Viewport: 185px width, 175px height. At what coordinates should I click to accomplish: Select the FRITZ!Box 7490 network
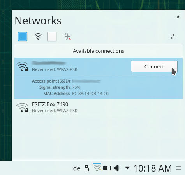(99, 107)
